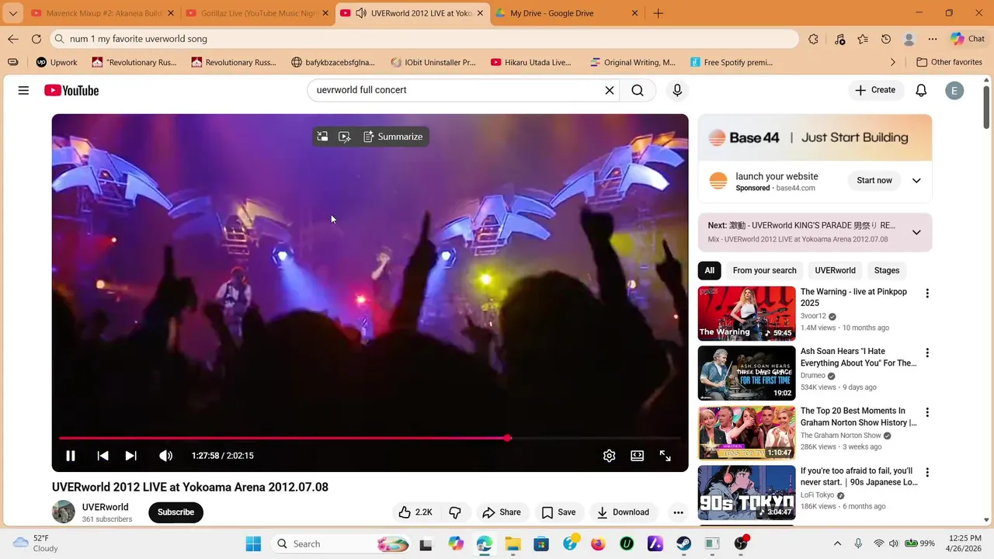
Task: Open the Create menu on YouTube
Action: pyautogui.click(x=875, y=90)
